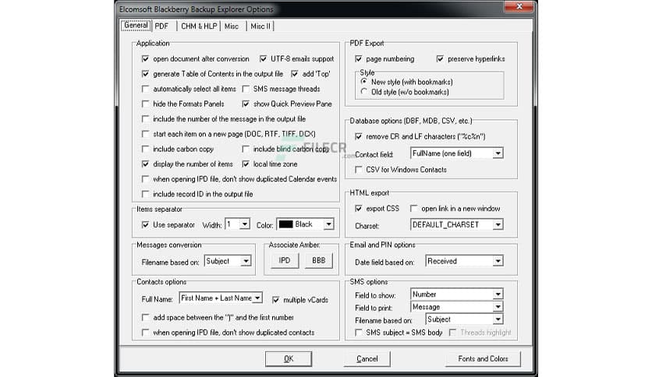Screen dimensions: 652x377
Task: Click the OK button
Action: point(289,359)
